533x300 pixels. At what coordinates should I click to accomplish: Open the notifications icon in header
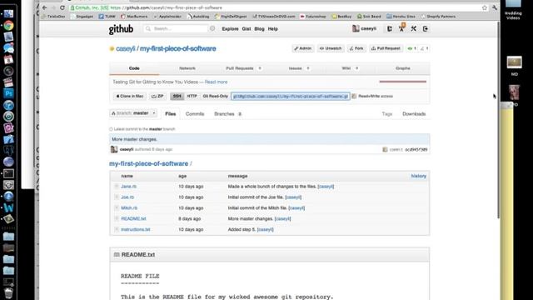pos(401,28)
